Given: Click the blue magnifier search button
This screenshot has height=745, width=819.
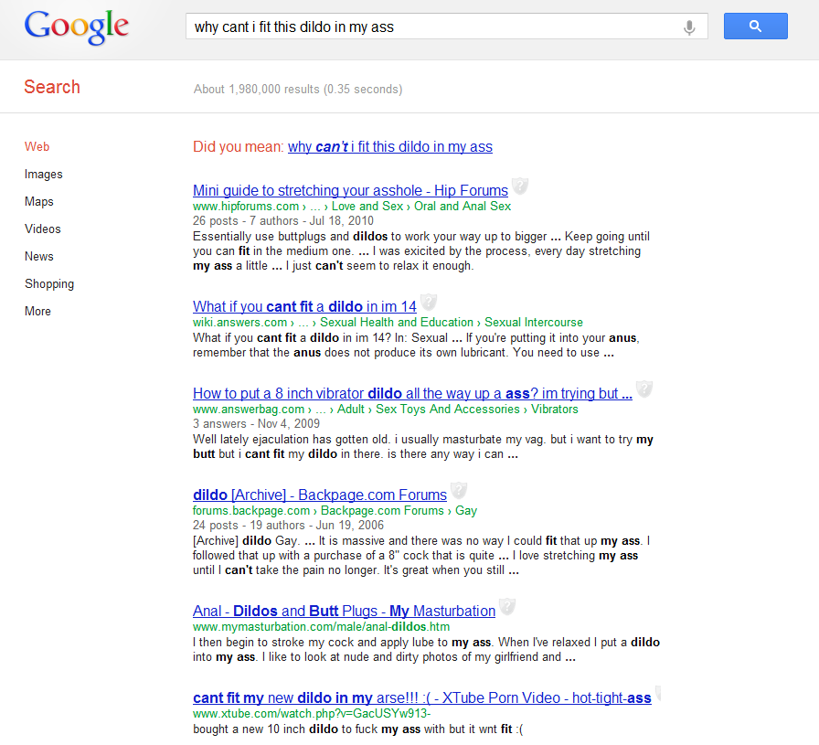Looking at the screenshot, I should point(755,27).
